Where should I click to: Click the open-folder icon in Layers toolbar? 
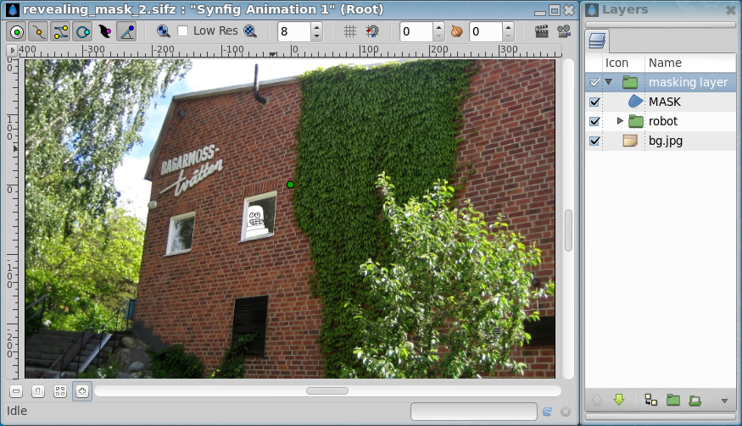[695, 400]
